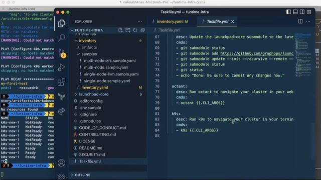Image resolution: width=321 pixels, height=180 pixels.
Task: Open the Extensions view
Action: 61,82
